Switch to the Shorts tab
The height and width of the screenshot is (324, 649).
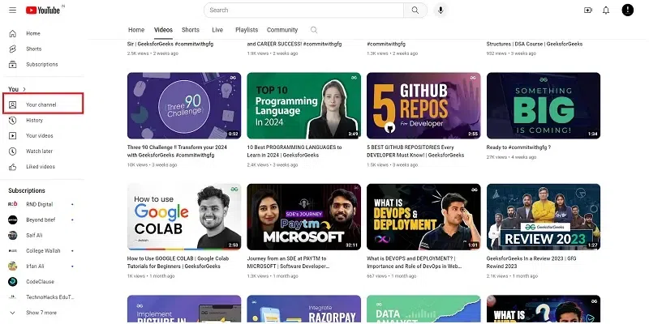(x=191, y=30)
